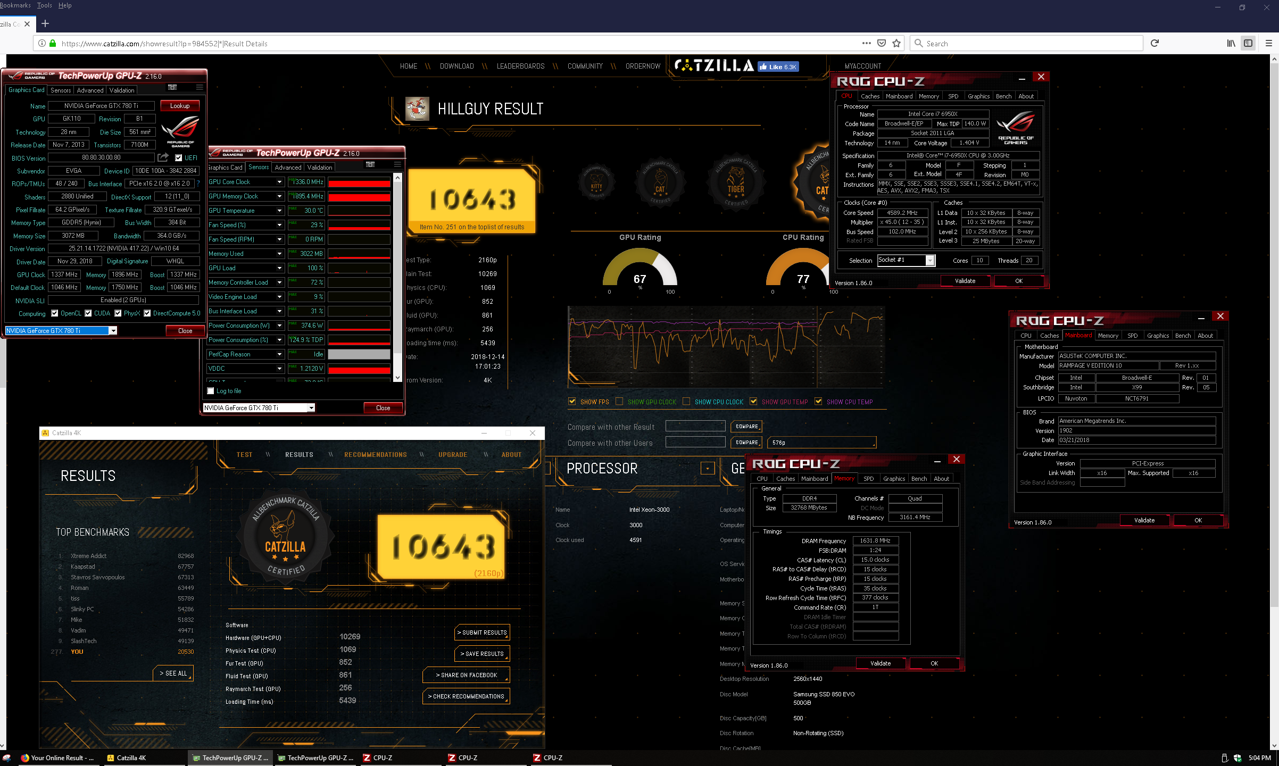Click the browser reload icon
This screenshot has width=1279, height=766.
point(1155,43)
